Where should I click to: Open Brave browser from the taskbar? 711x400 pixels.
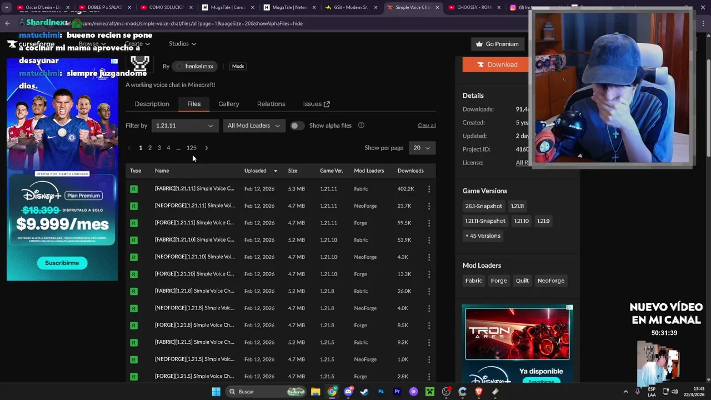[479, 392]
